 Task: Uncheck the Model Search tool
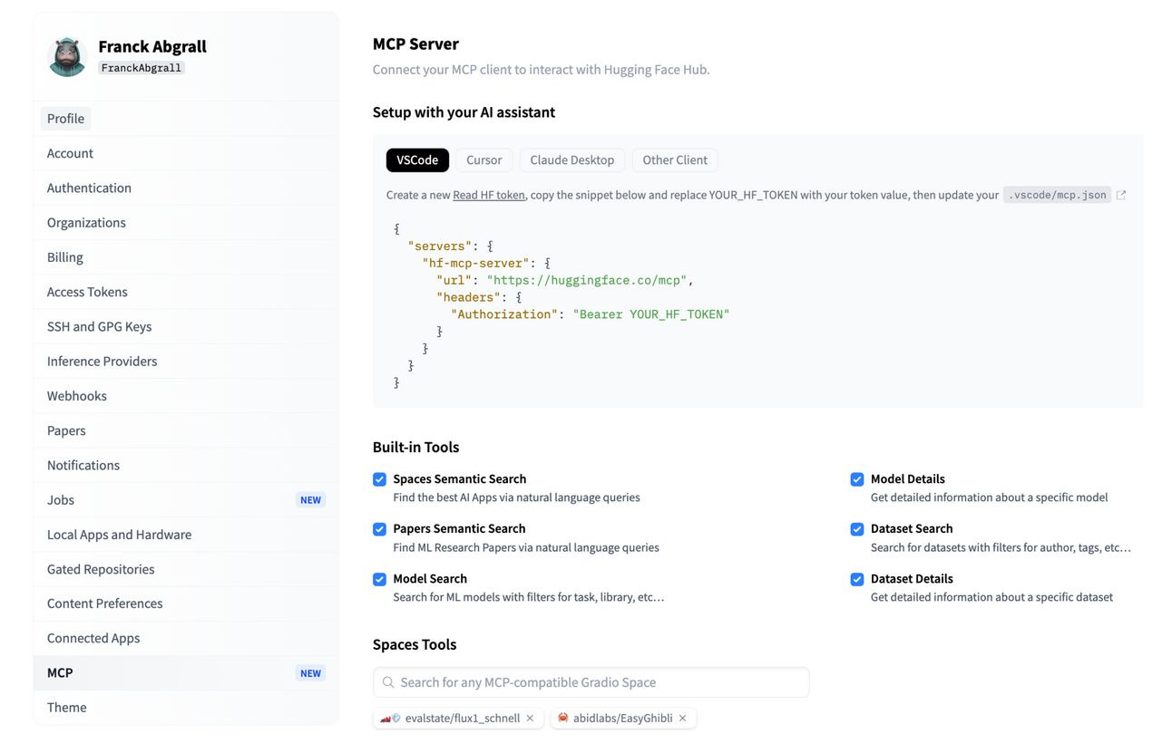click(379, 579)
